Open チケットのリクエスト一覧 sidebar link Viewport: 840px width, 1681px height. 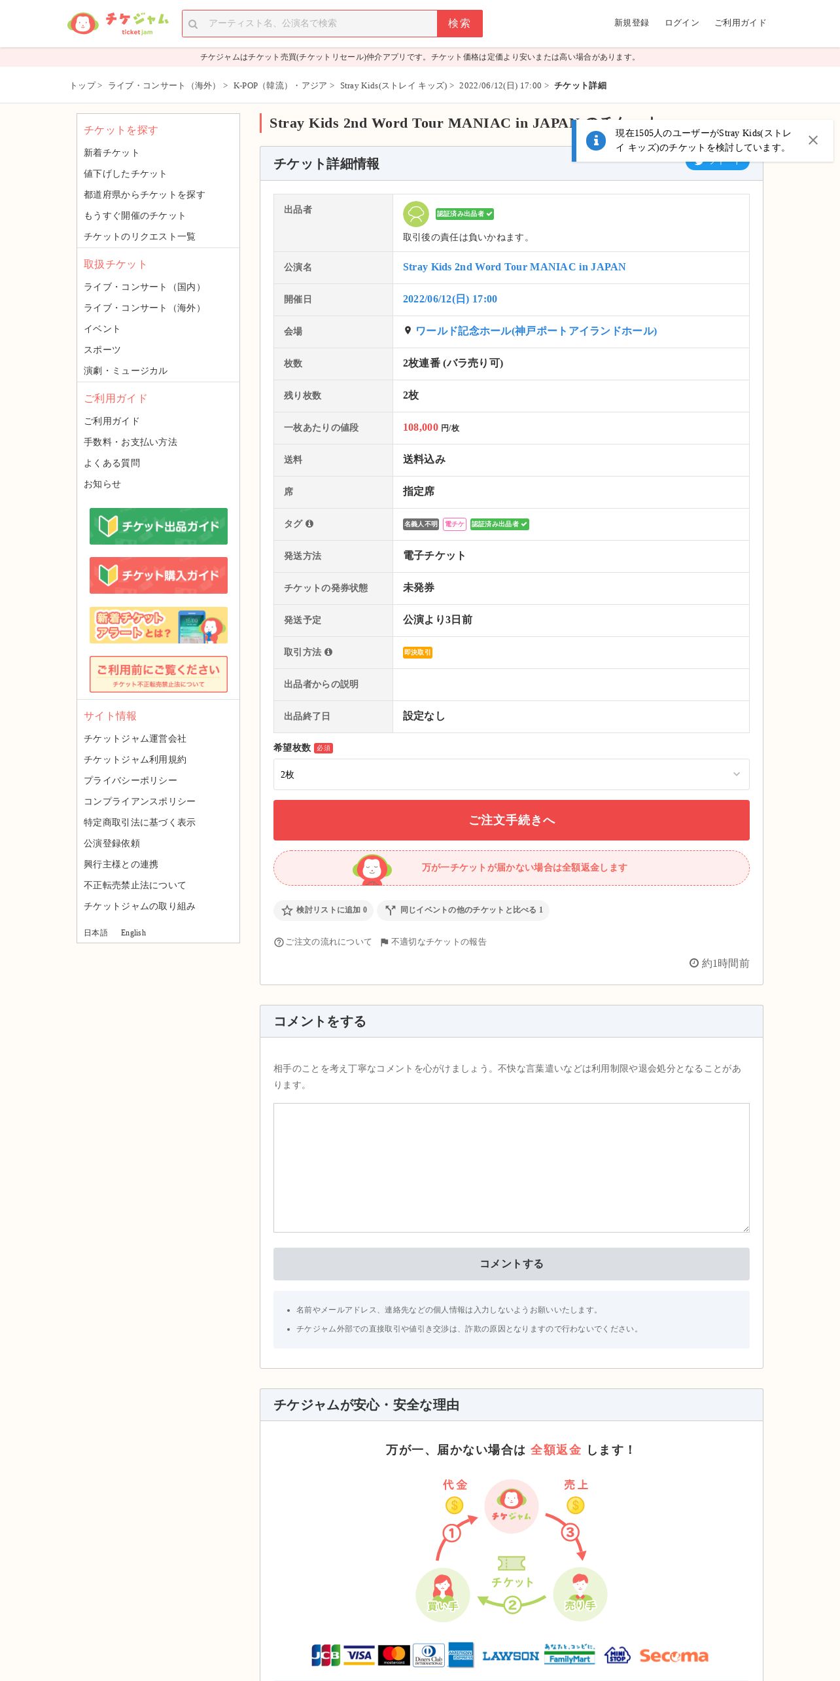tap(139, 236)
